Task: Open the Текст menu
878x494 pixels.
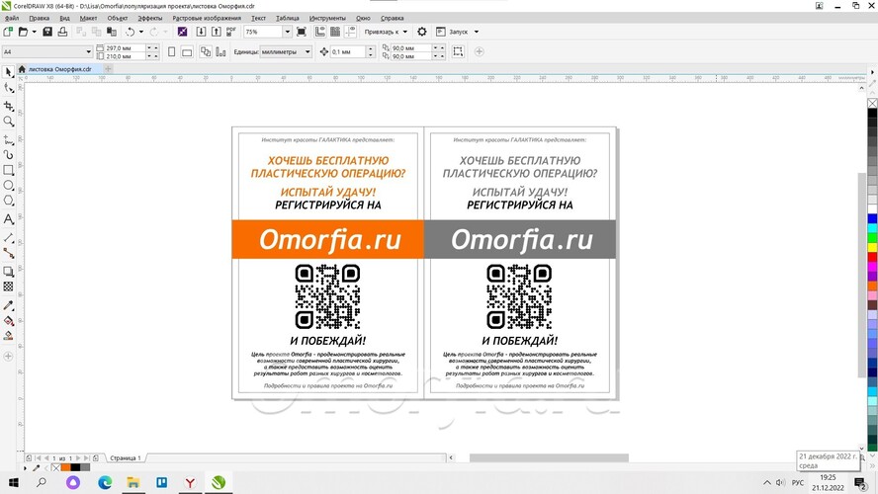Action: 259,18
